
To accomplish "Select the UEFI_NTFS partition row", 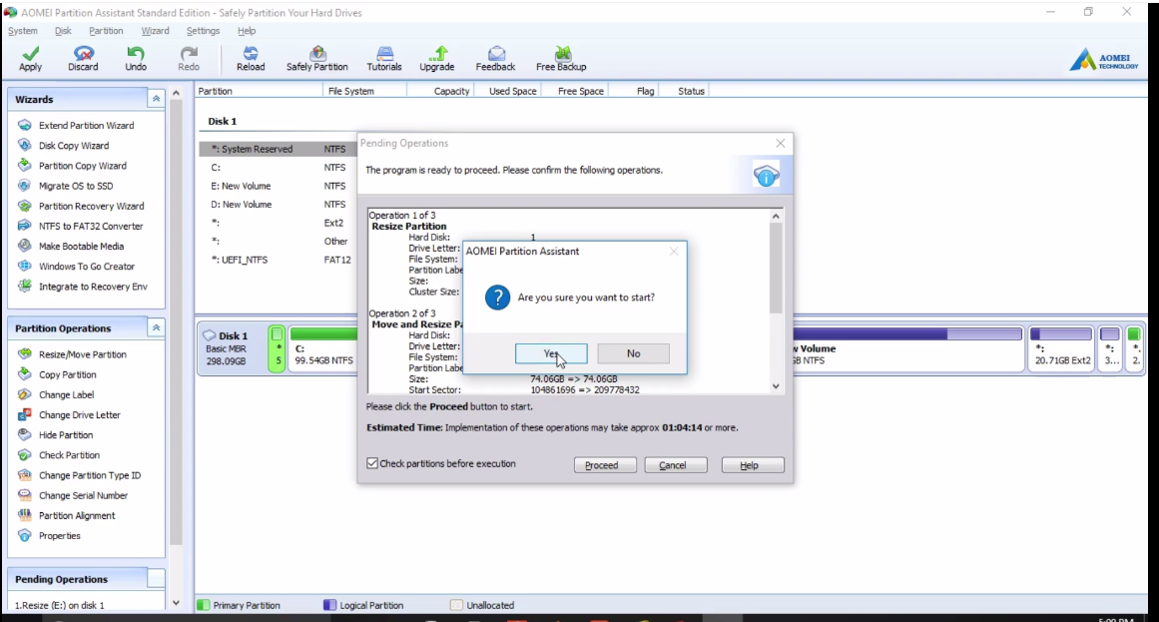I will point(278,260).
